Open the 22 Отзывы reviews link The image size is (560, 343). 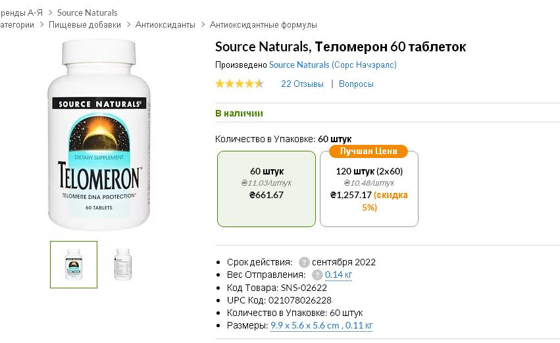tap(302, 84)
